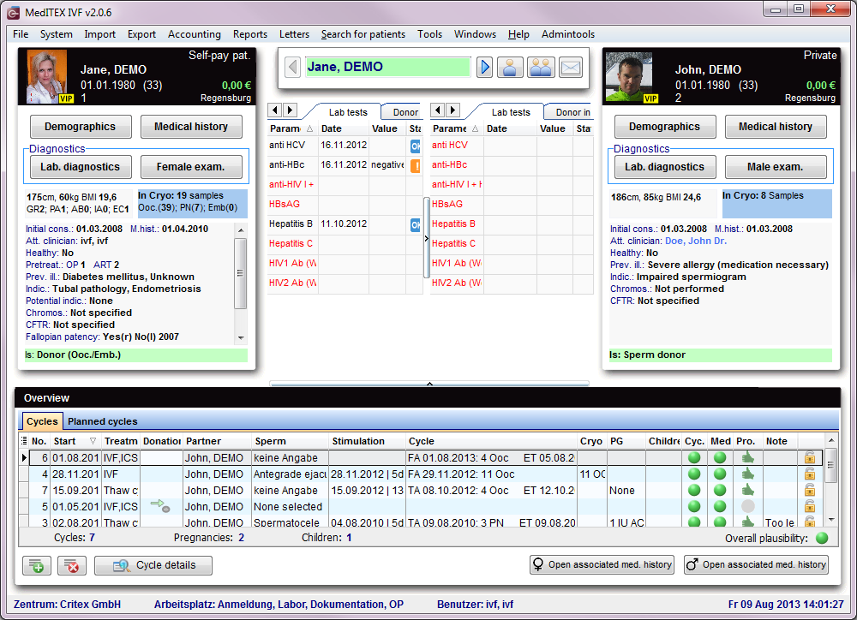Click OK status icon for Hepatitis B row

[x=416, y=224]
